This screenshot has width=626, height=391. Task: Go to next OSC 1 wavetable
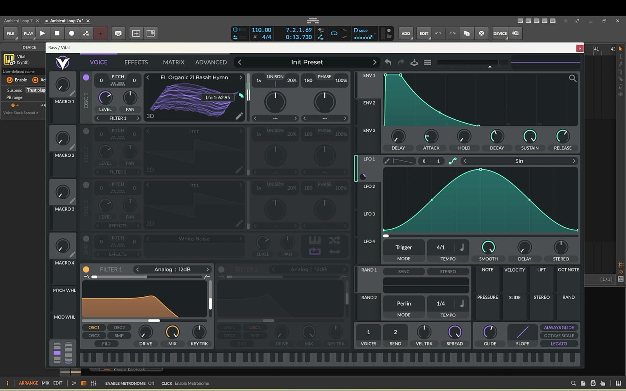[241, 77]
